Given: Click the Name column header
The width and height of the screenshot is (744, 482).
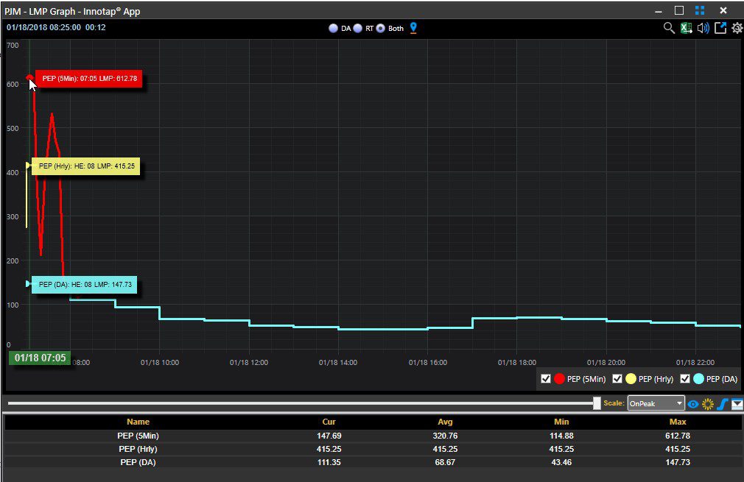Looking at the screenshot, I should tap(138, 422).
